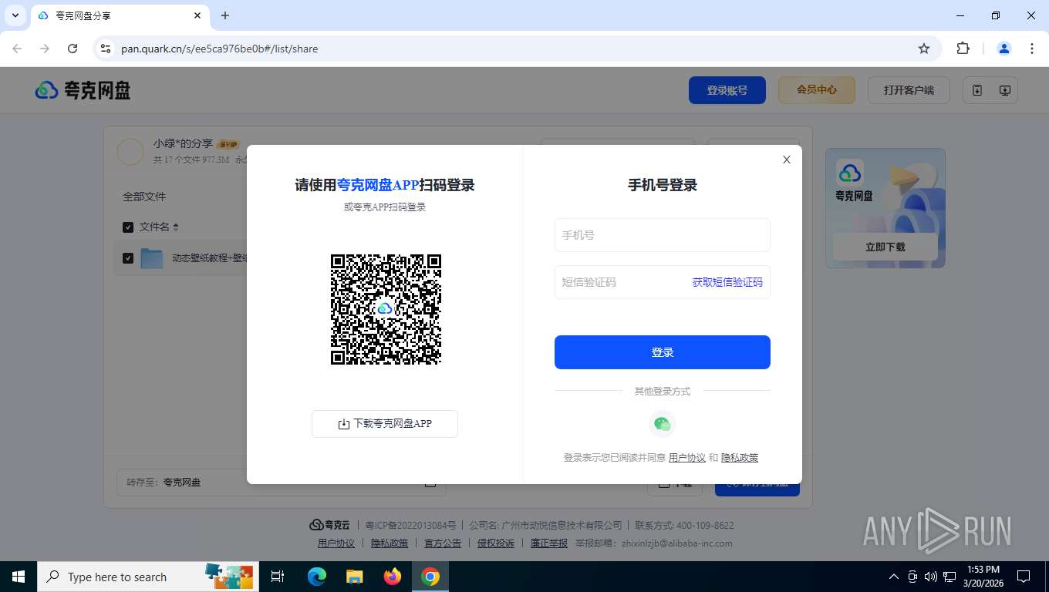
Task: Click footer 用户协议 link
Action: tap(336, 543)
